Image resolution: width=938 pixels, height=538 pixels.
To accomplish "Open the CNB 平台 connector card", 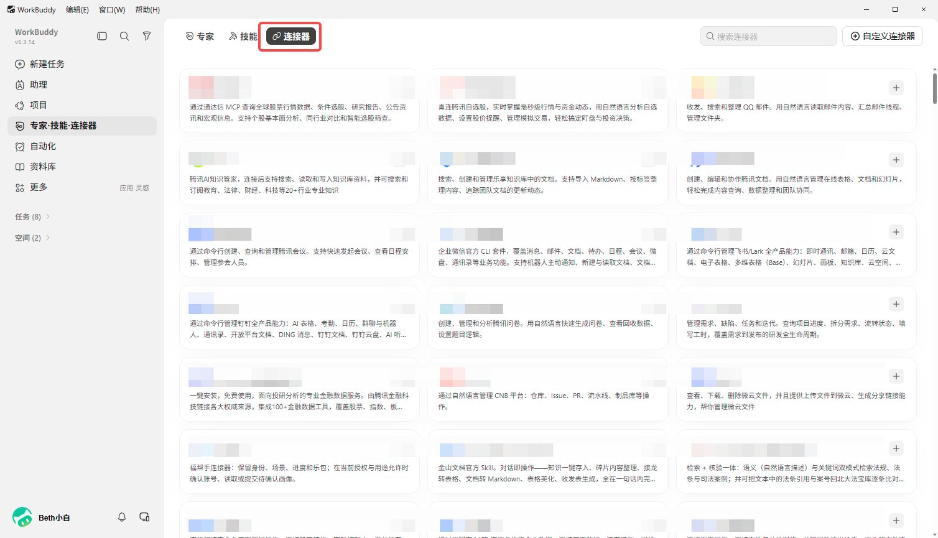I will click(548, 389).
